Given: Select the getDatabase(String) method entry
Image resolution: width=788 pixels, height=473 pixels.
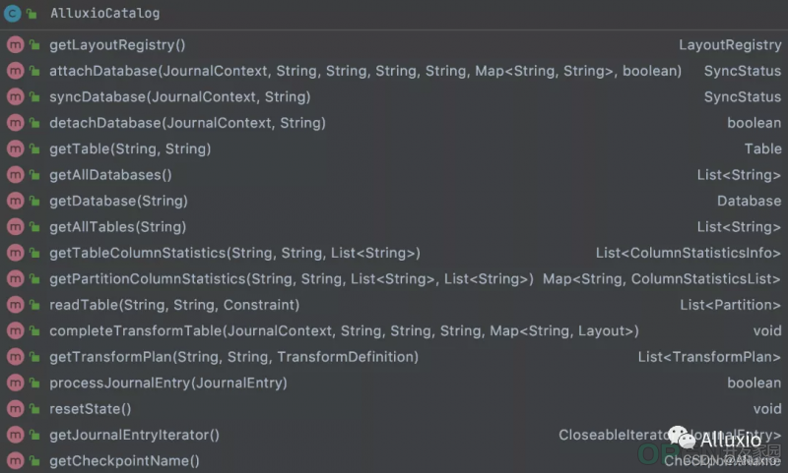Looking at the screenshot, I should (394, 202).
